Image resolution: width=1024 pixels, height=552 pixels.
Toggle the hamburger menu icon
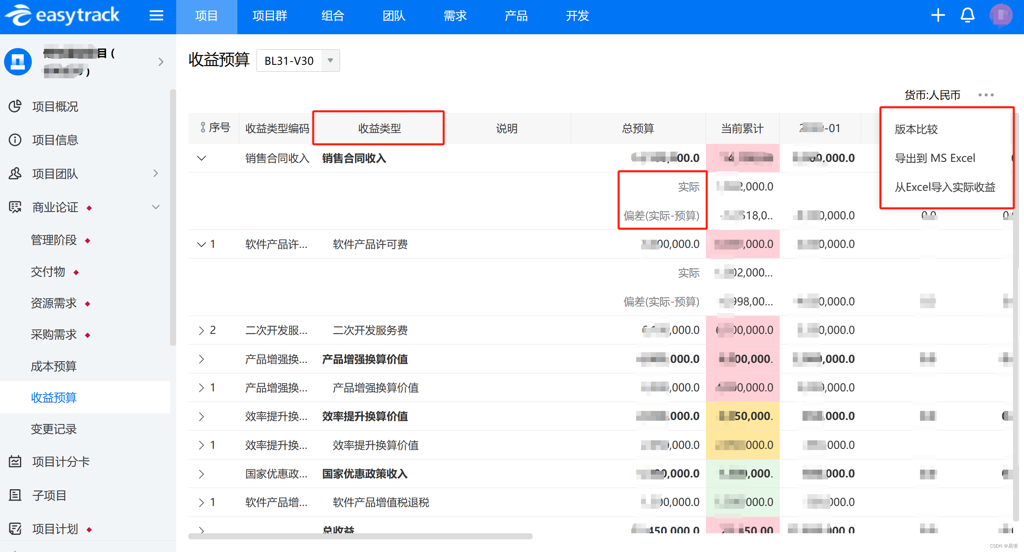point(156,16)
